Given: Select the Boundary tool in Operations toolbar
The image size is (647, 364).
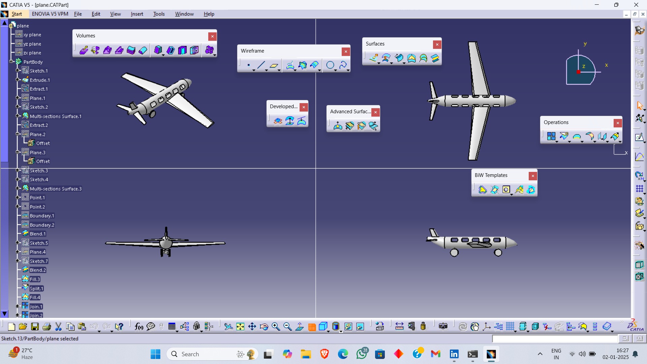Looking at the screenshot, I should [577, 136].
